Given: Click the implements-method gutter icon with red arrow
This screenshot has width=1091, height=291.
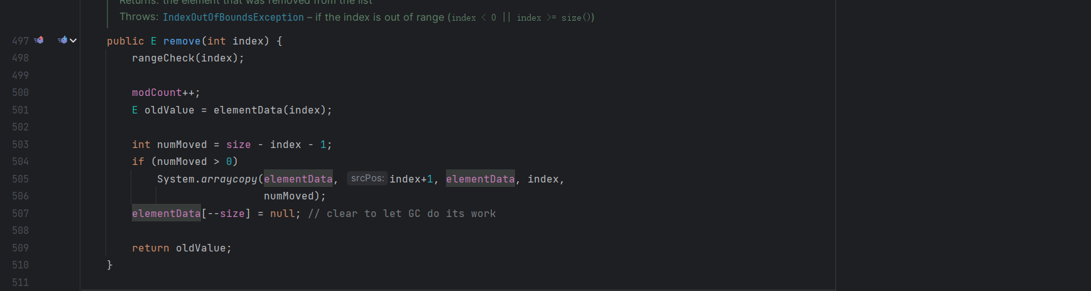Looking at the screenshot, I should (x=39, y=40).
